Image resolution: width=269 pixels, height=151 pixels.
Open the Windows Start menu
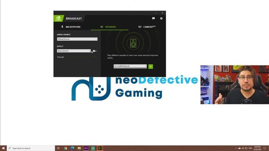3,148
